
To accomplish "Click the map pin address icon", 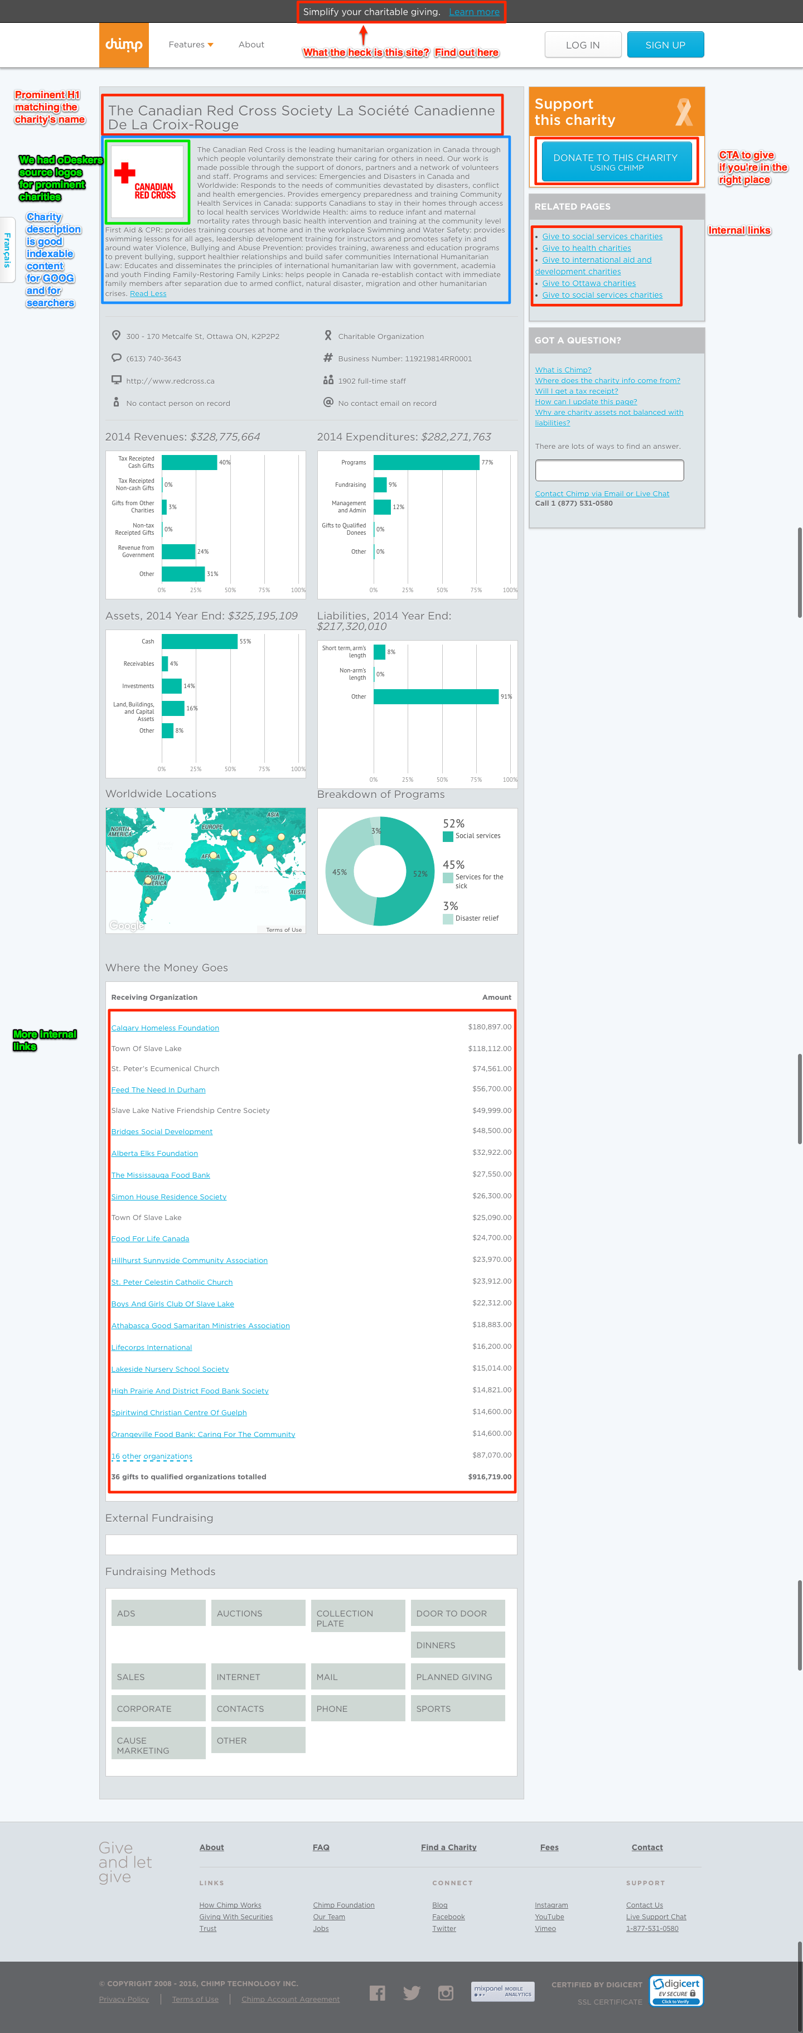I will [x=116, y=336].
